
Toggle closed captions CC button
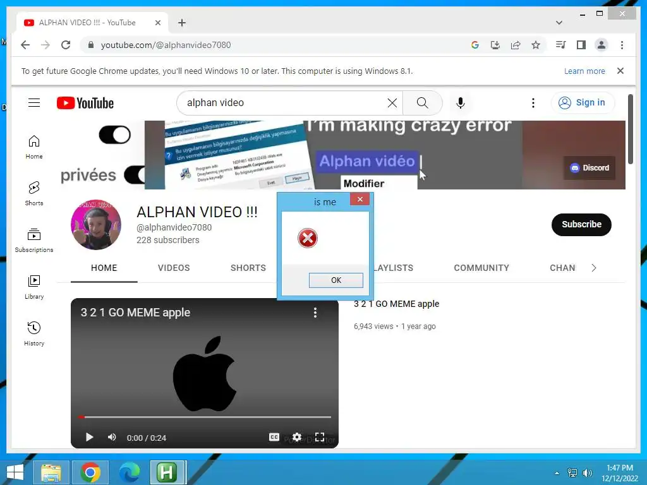point(274,437)
